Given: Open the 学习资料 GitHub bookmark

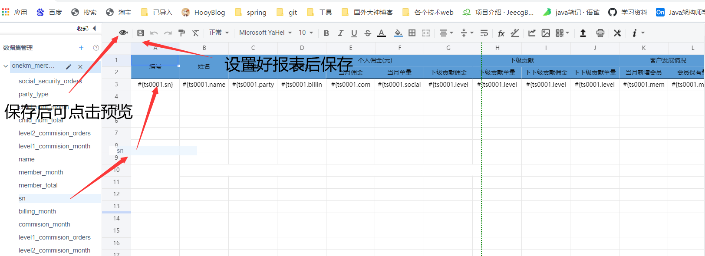Looking at the screenshot, I should (x=628, y=12).
